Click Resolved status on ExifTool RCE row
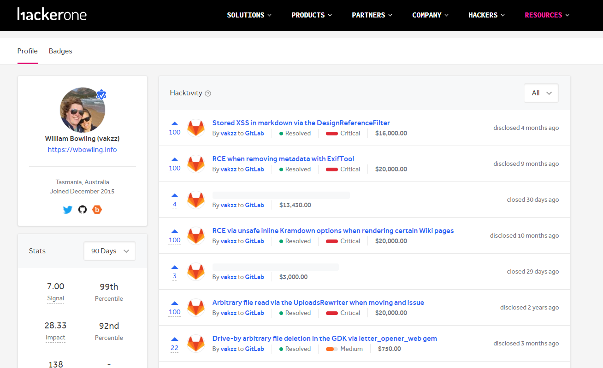 (x=295, y=169)
